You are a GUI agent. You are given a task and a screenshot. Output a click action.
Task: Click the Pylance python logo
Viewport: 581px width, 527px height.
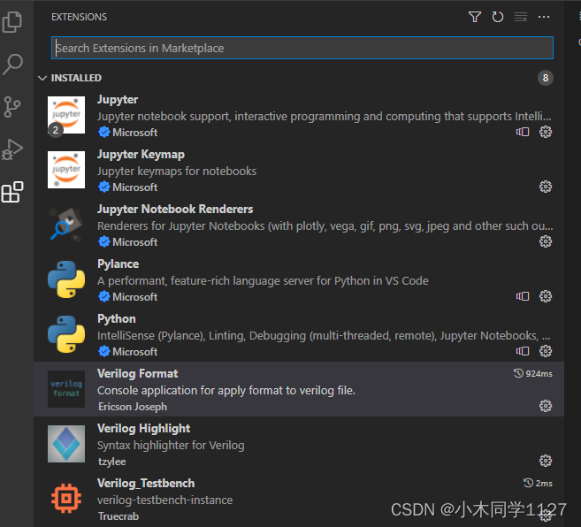coord(66,279)
